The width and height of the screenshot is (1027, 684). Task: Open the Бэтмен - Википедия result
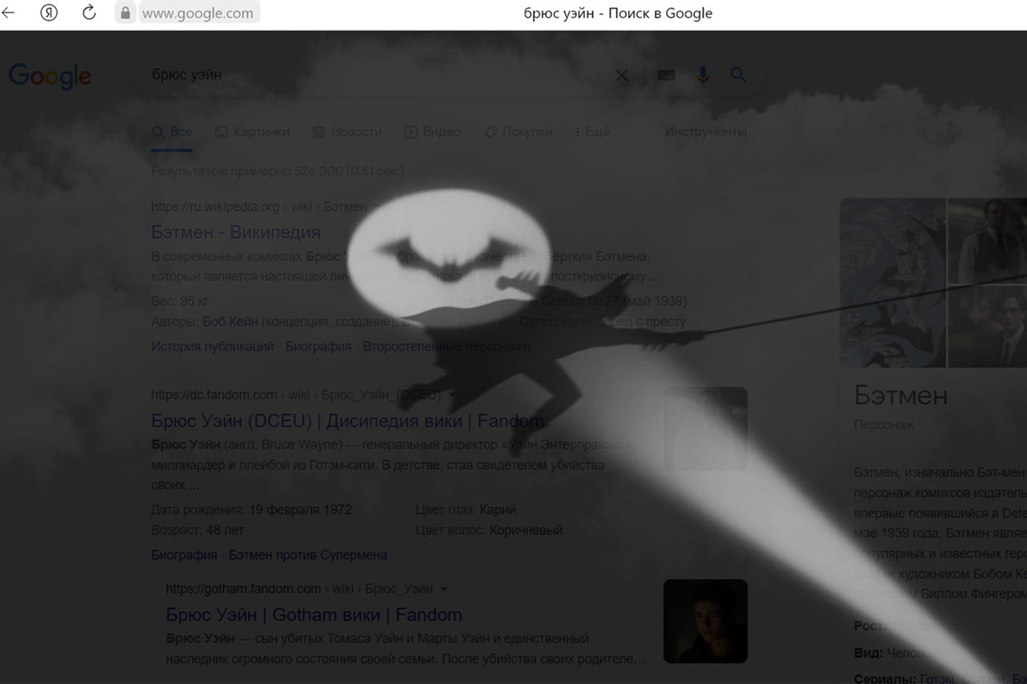click(x=236, y=232)
